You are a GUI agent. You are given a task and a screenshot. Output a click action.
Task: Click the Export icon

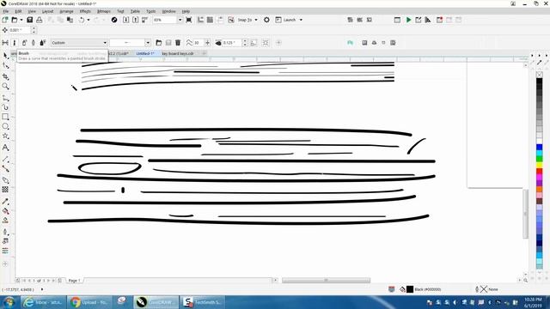coord(136,20)
